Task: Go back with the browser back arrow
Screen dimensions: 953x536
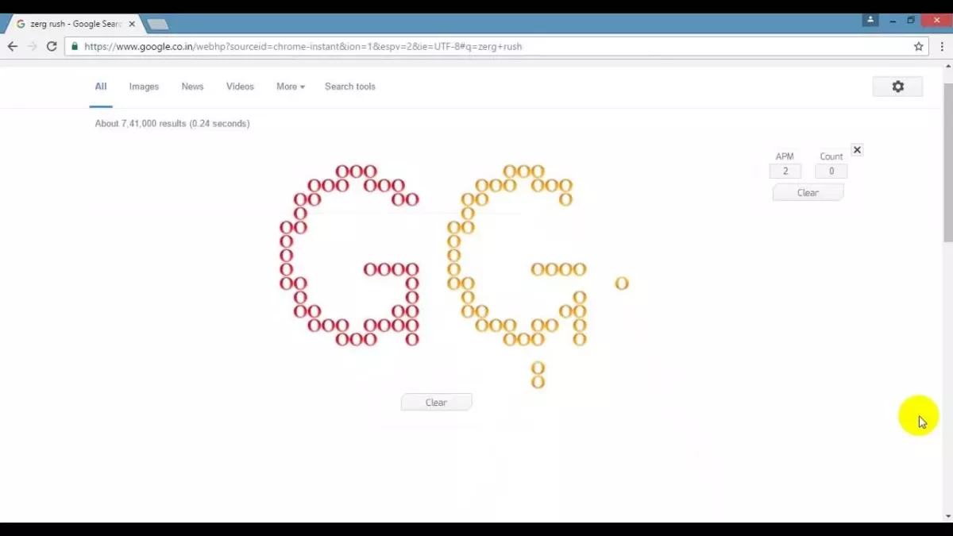Action: [13, 47]
